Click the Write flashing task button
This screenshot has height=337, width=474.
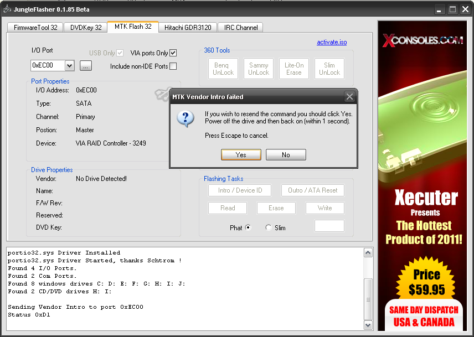(324, 208)
